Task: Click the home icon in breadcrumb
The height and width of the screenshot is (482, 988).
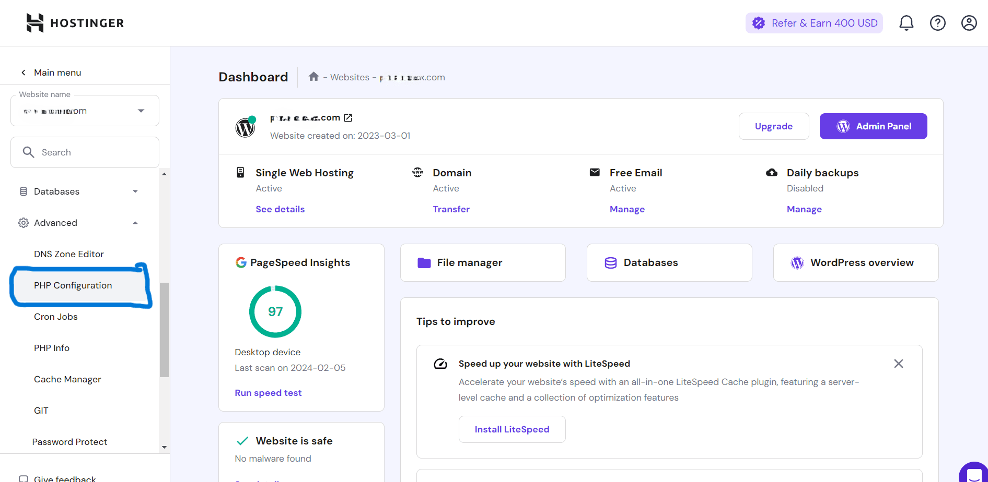Action: coord(313,77)
